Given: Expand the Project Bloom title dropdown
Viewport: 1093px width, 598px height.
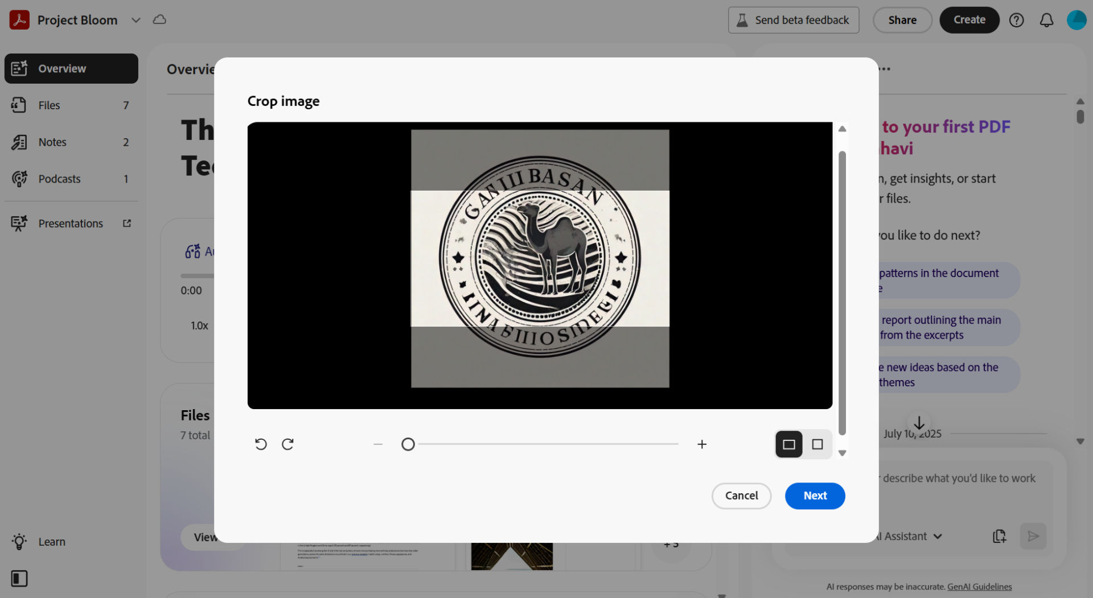Looking at the screenshot, I should pyautogui.click(x=136, y=19).
